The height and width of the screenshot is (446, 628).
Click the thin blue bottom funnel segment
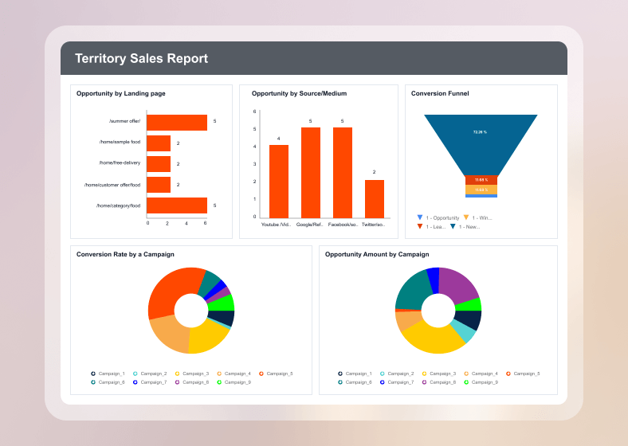[481, 196]
